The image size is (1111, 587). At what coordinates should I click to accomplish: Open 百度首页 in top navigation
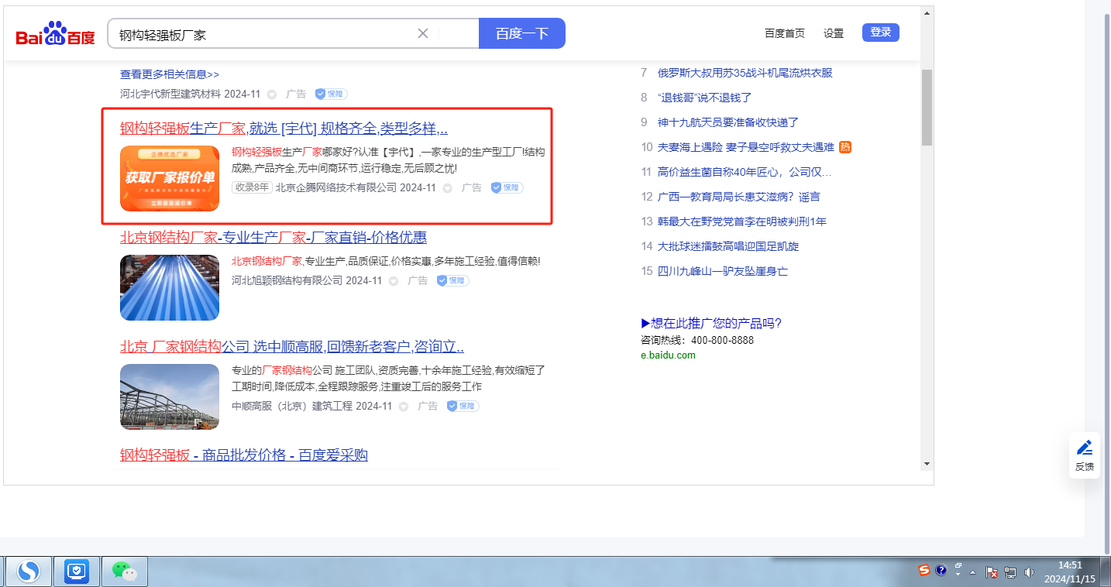[x=784, y=33]
